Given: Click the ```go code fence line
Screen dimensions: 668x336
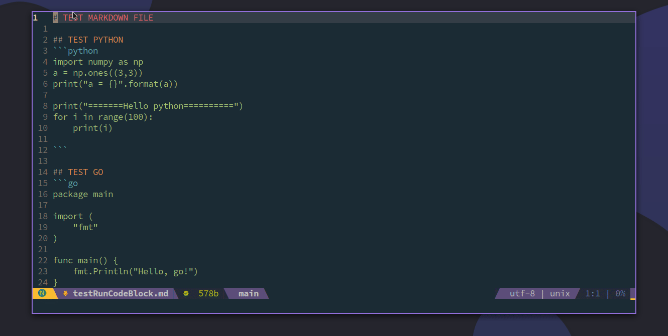Looking at the screenshot, I should point(65,183).
